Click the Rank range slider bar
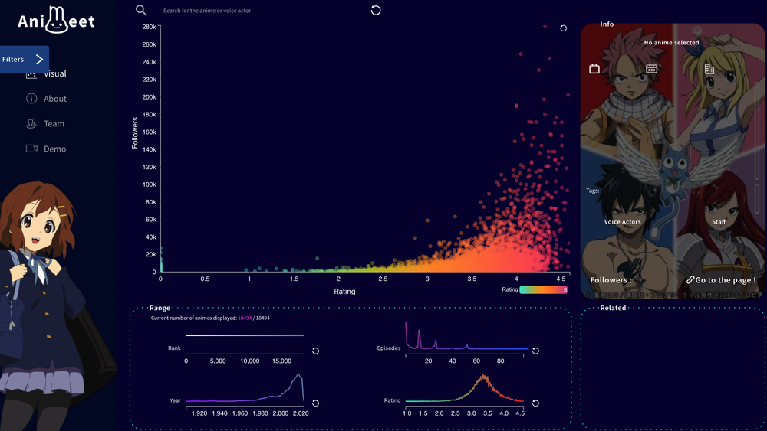This screenshot has height=431, width=767. click(x=245, y=335)
